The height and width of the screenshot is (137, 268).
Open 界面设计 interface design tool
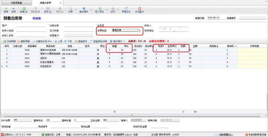pos(126,10)
